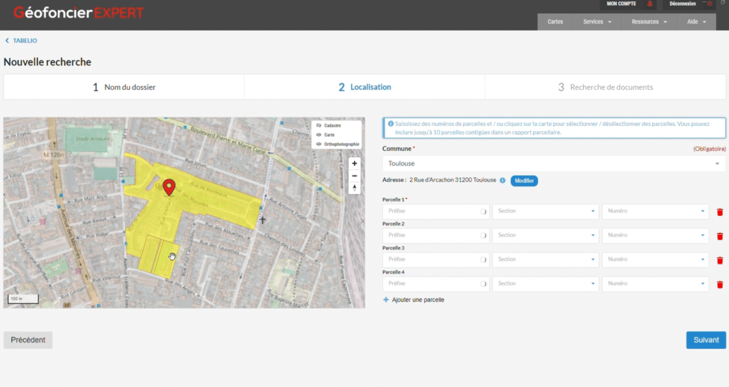729x387 pixels.
Task: Go to step 3 Recherche de documents
Action: pos(606,87)
